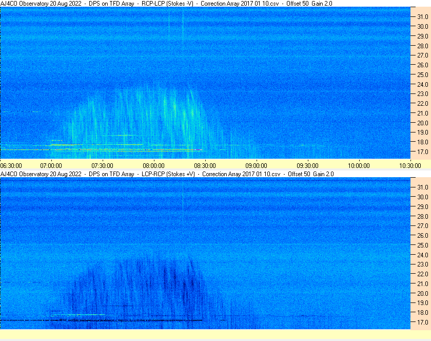Click 17.0 frequency label on upper chart
431x341 pixels.
tap(423, 152)
